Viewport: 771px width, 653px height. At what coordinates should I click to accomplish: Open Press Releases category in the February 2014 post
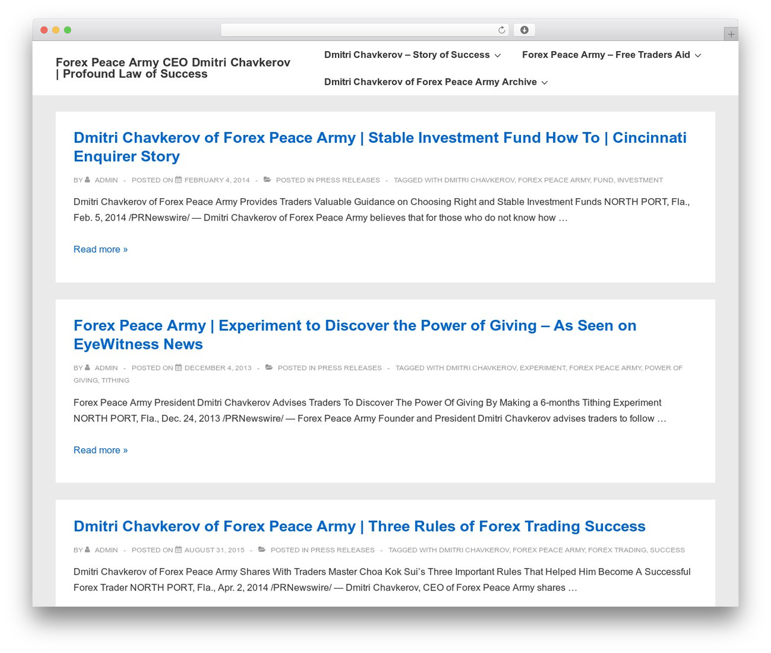pyautogui.click(x=348, y=180)
